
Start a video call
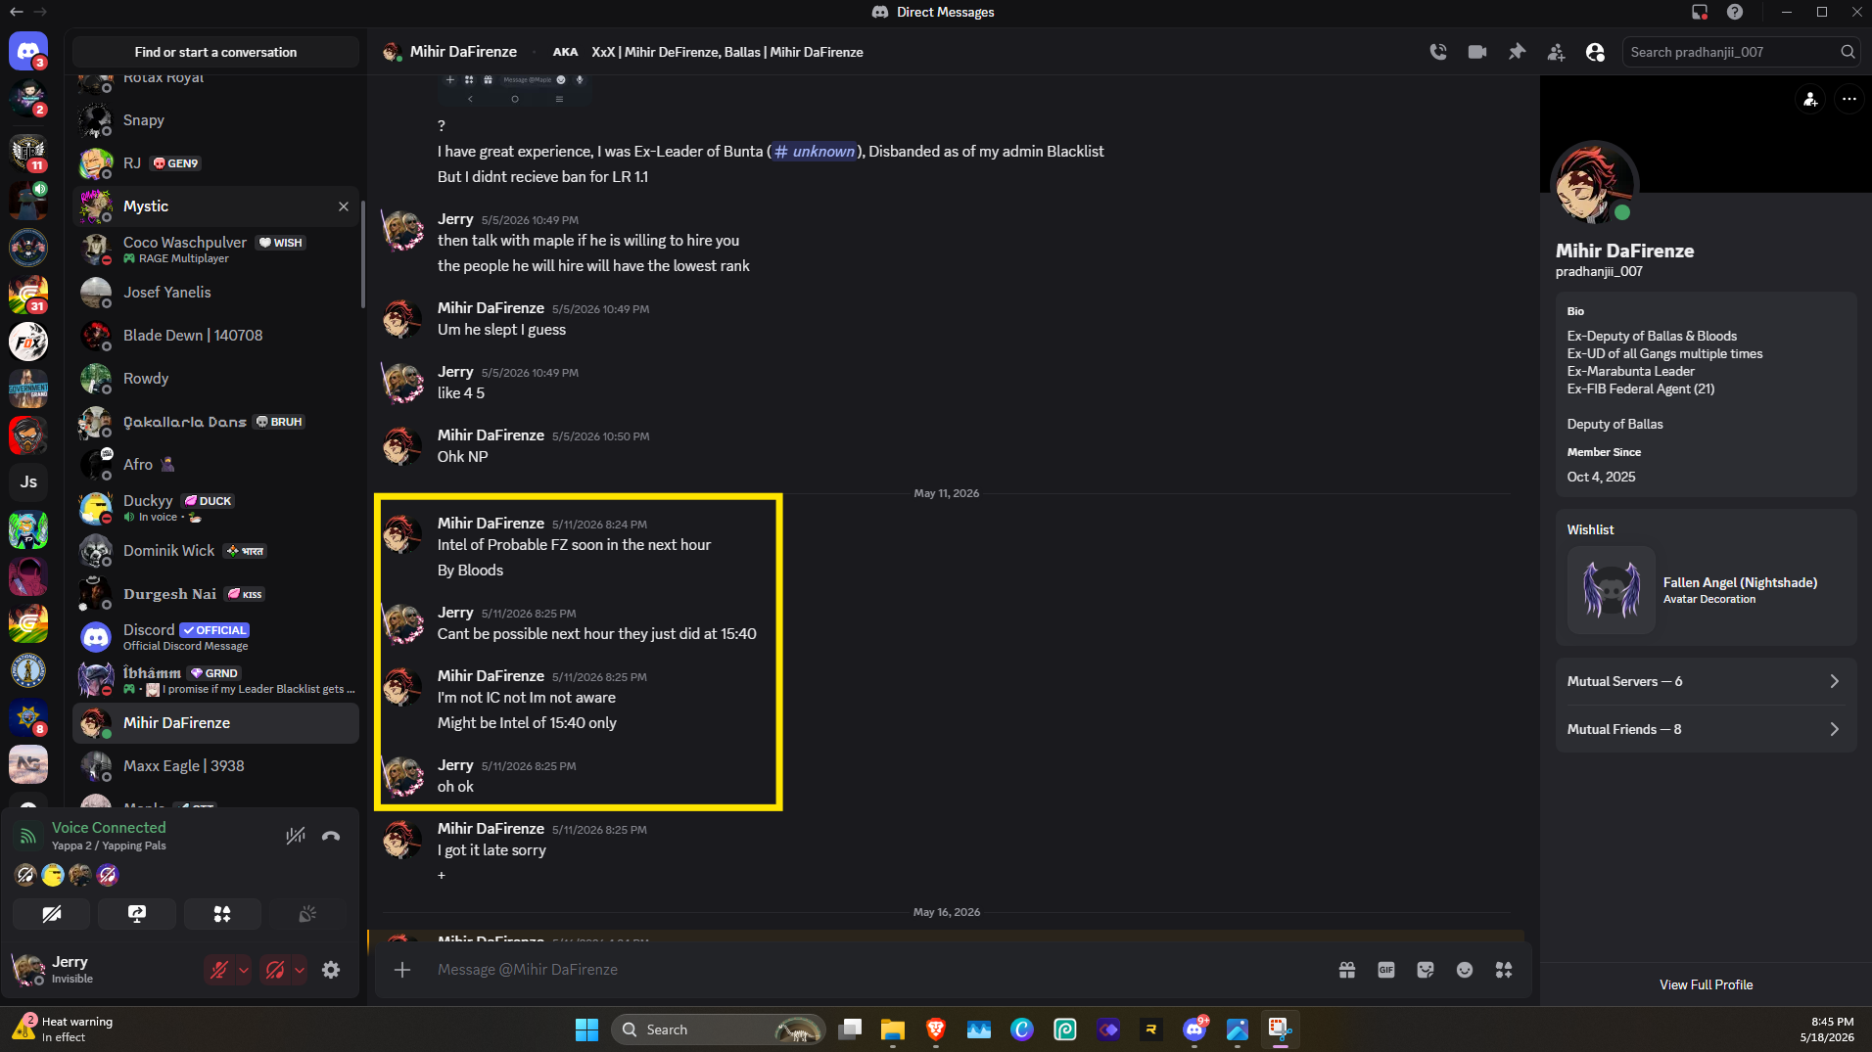pyautogui.click(x=1477, y=52)
